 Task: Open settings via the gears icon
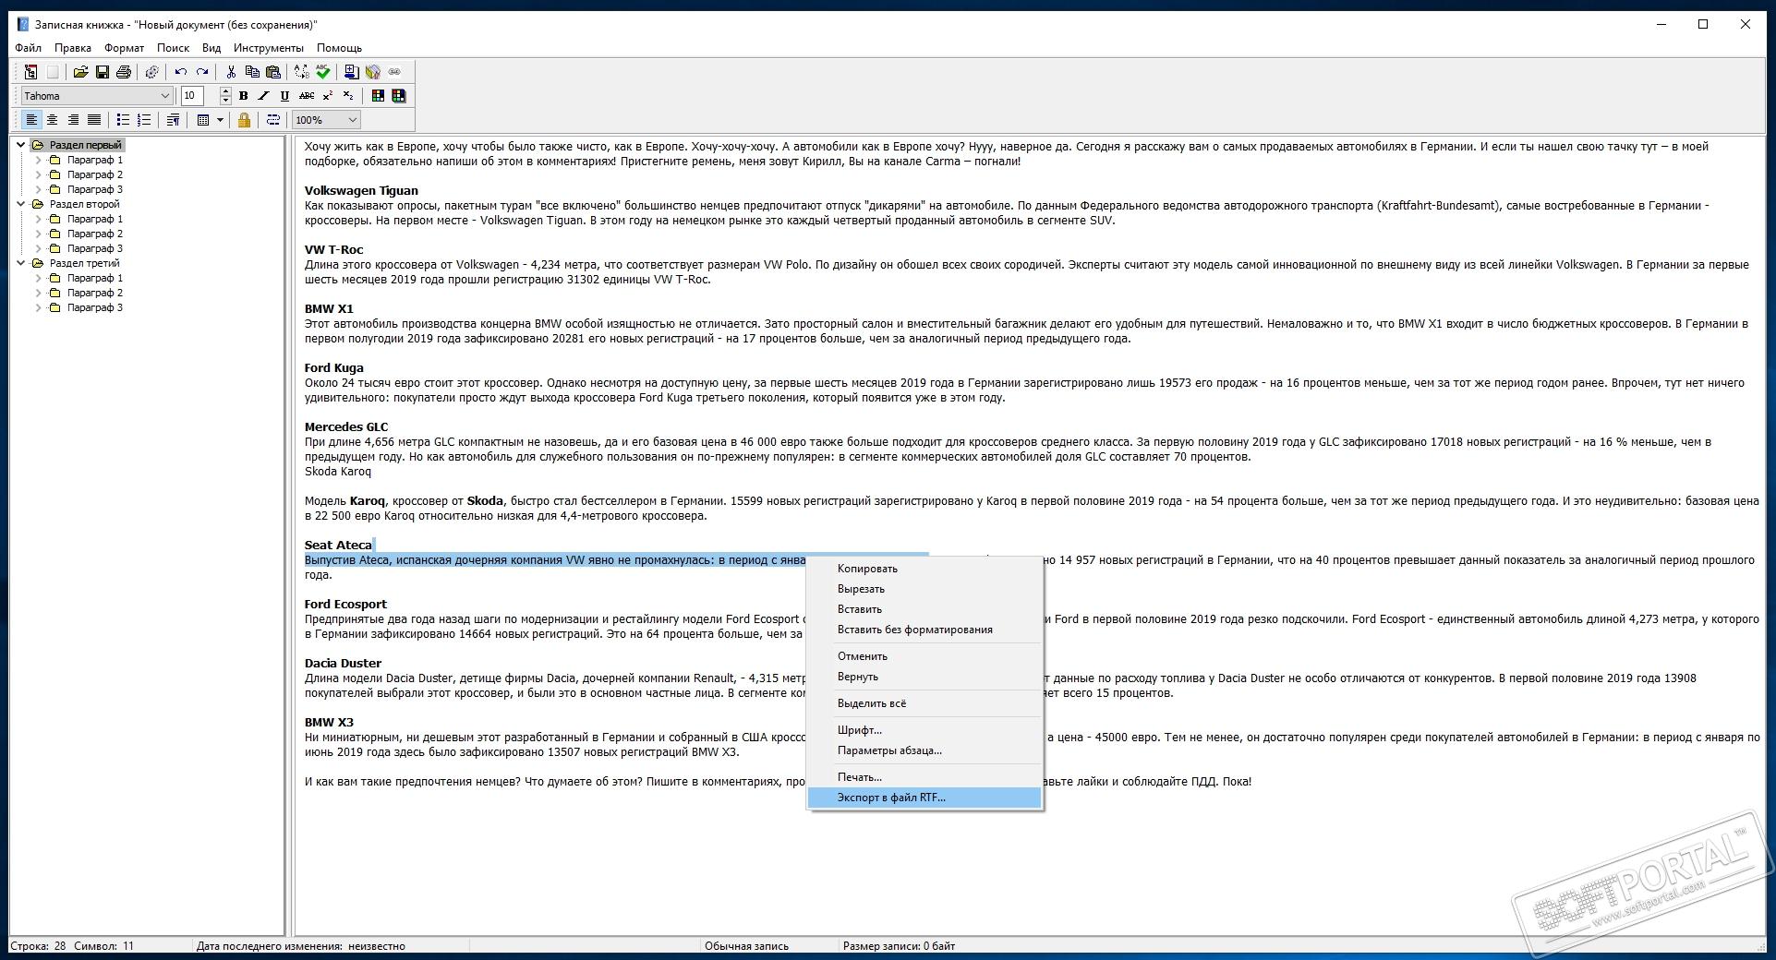[x=152, y=71]
